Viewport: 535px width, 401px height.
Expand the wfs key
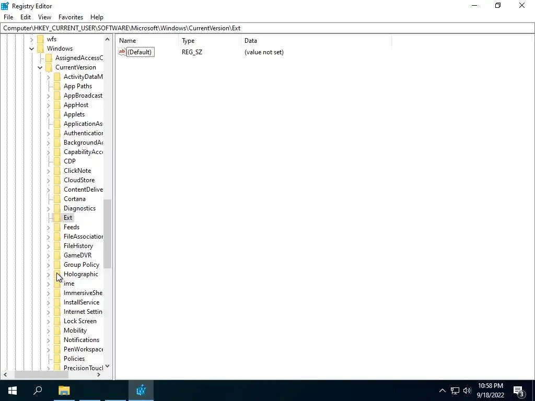point(31,40)
